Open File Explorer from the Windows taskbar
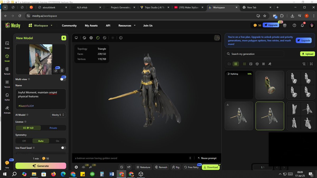The width and height of the screenshot is (317, 178). click(34, 174)
